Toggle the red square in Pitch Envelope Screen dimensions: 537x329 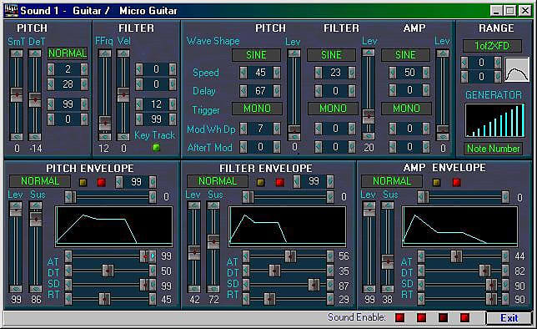[102, 182]
